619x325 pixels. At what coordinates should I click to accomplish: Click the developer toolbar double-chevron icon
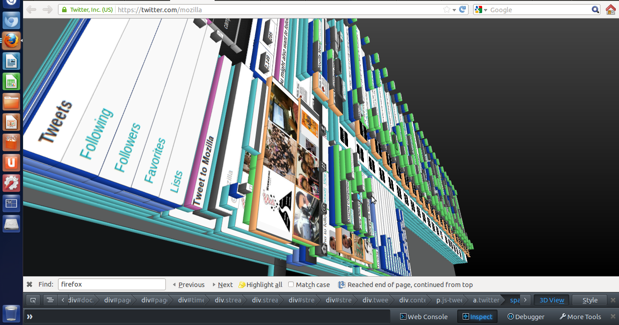point(29,317)
